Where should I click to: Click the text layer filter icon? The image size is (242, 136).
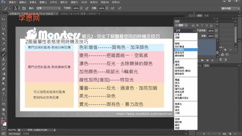coord(202,25)
